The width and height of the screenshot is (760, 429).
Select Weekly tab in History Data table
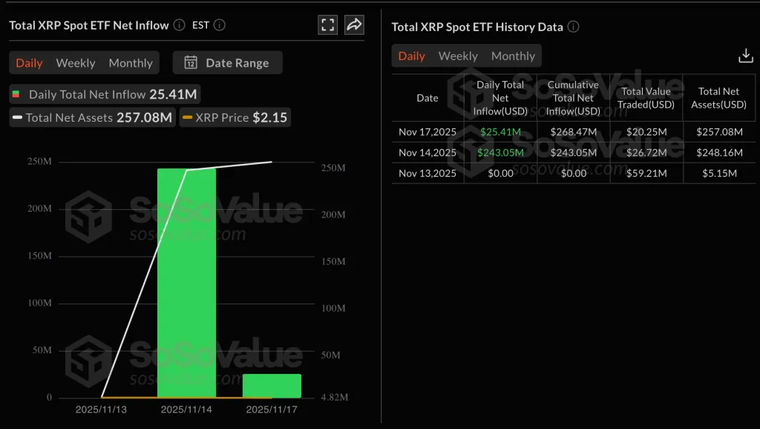(x=458, y=56)
